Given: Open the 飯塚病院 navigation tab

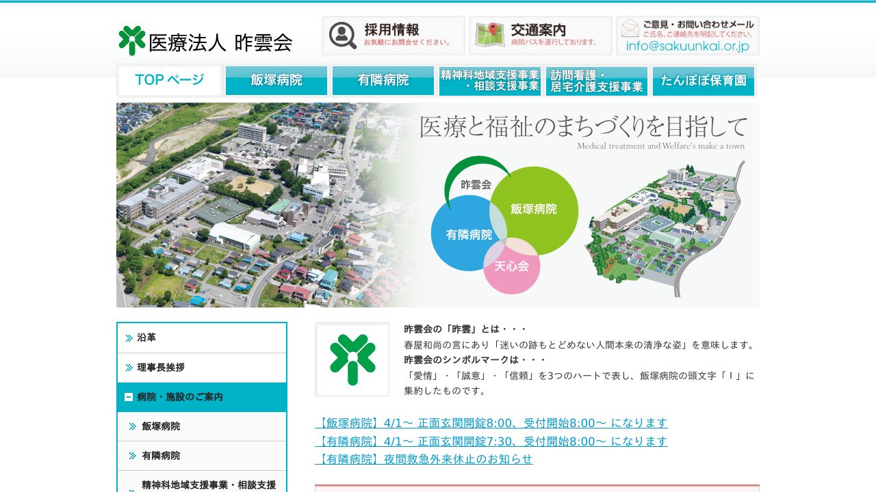Looking at the screenshot, I should [276, 81].
